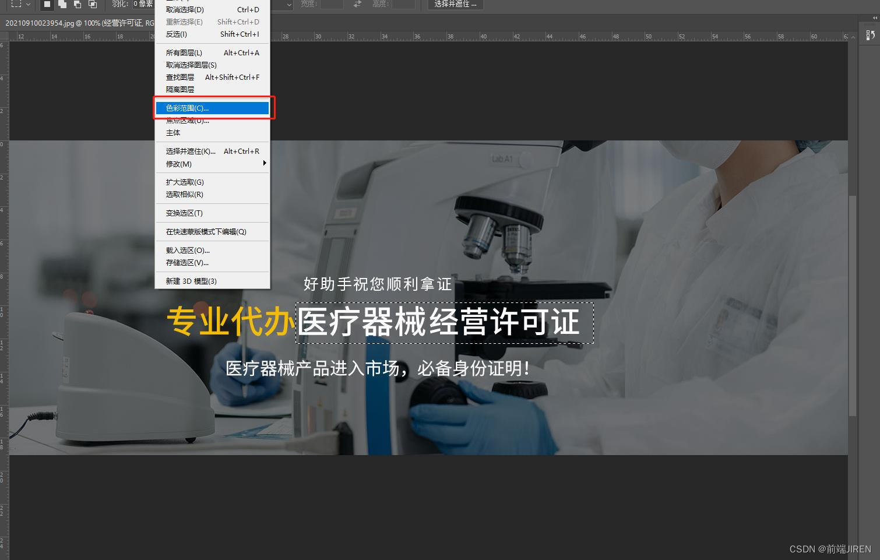This screenshot has height=560, width=880.
Task: Click the 宽度 width input field
Action: 332,4
